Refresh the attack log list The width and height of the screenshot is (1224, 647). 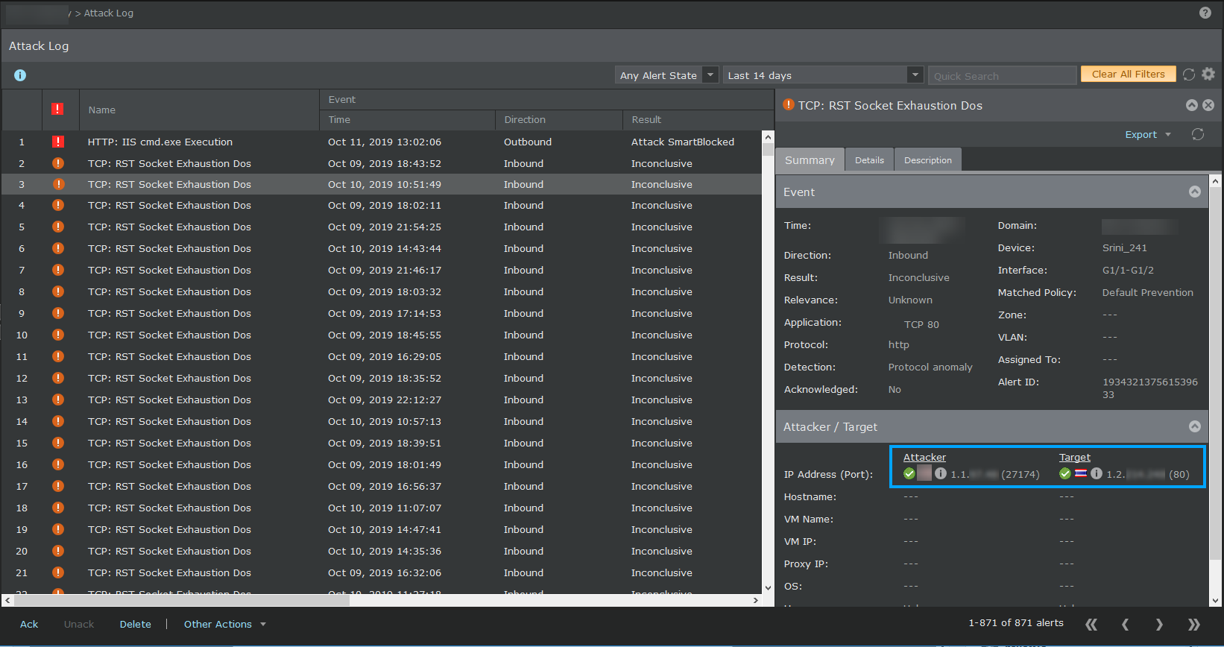1189,75
